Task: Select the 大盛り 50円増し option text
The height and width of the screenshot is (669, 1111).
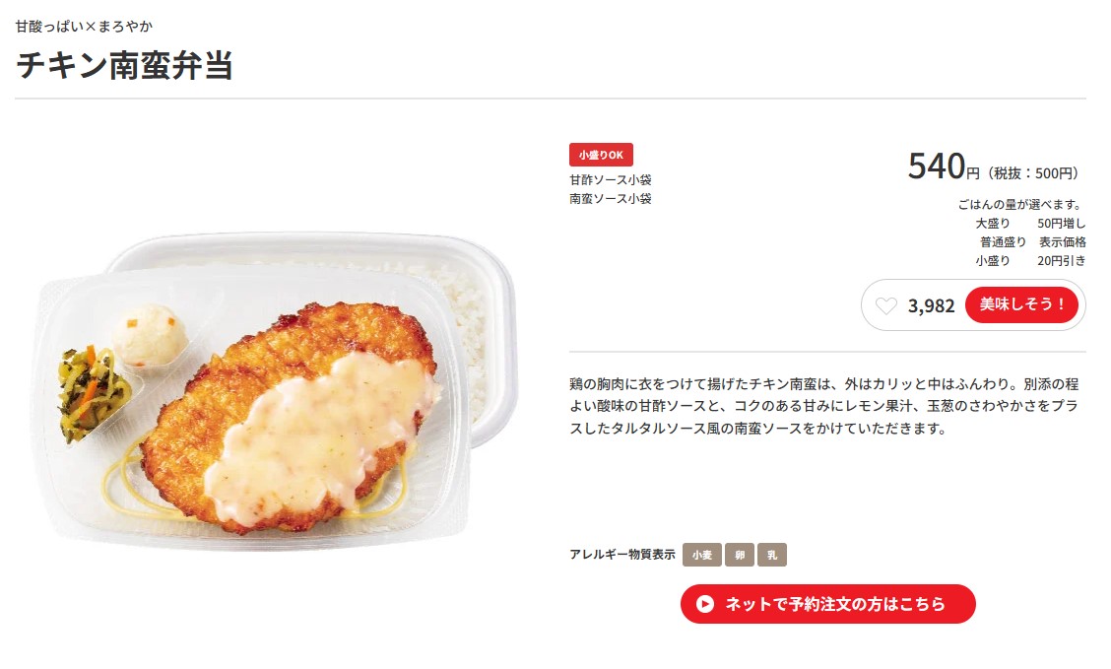Action: (x=1030, y=224)
